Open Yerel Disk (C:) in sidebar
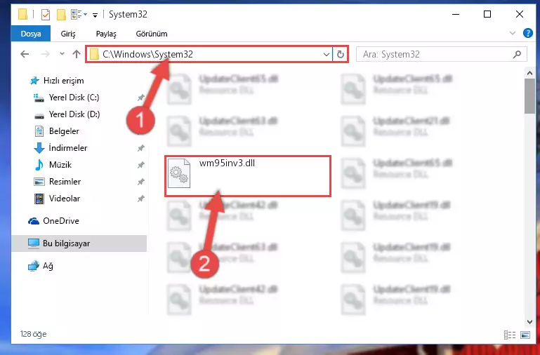The height and width of the screenshot is (355, 540). tap(74, 98)
